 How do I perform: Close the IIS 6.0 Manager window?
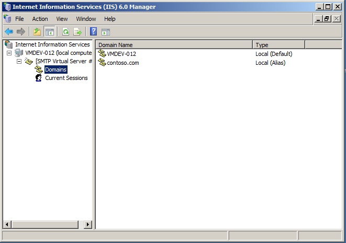[338, 7]
